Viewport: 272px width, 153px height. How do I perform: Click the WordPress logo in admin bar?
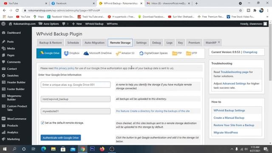pyautogui.click(x=3, y=24)
